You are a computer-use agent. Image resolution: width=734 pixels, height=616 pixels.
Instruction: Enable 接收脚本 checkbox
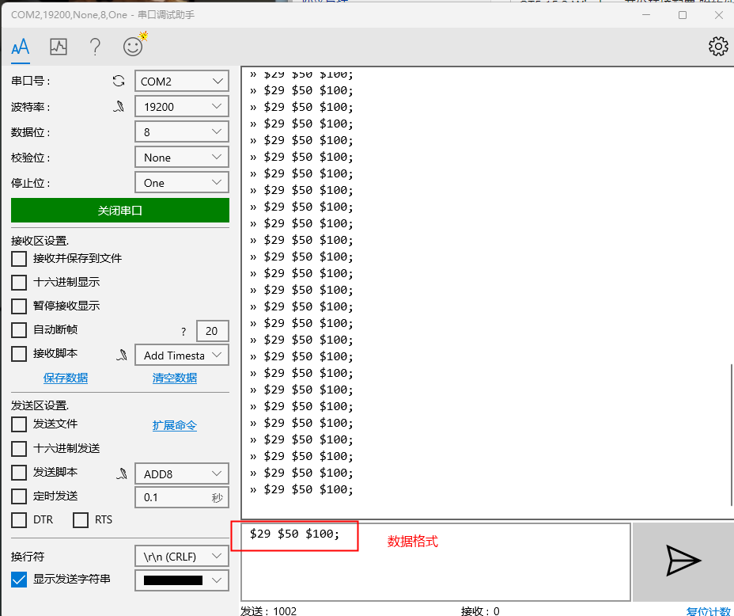pos(19,354)
